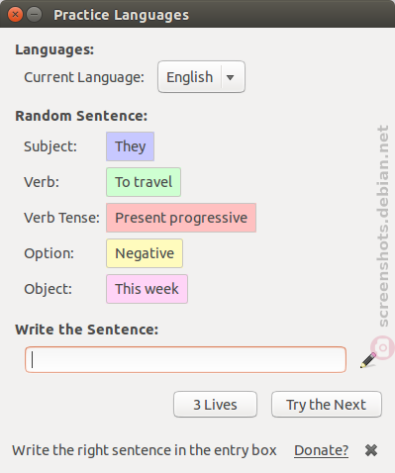Click the green To travel verb tag

point(144,182)
